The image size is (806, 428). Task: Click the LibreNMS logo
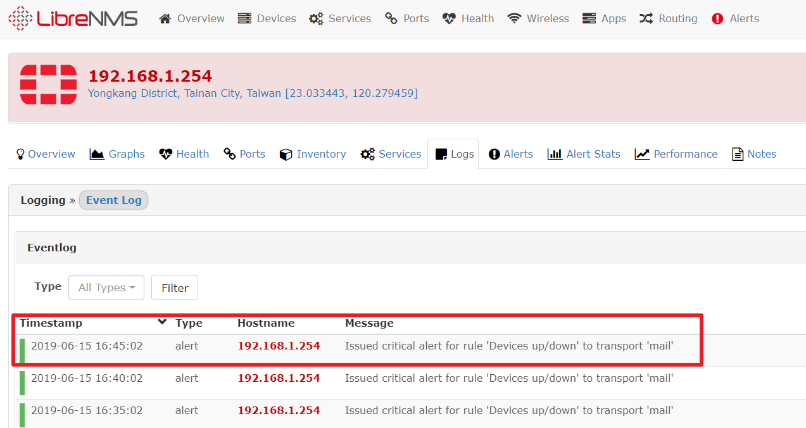click(73, 18)
